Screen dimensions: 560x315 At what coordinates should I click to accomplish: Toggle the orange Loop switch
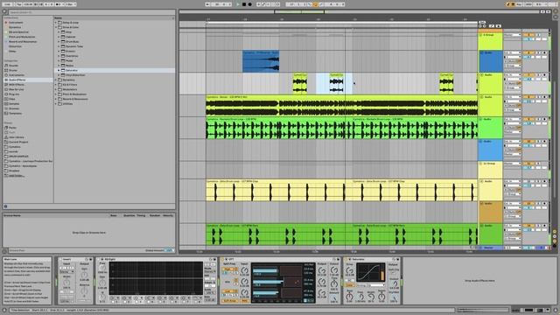(315, 4)
